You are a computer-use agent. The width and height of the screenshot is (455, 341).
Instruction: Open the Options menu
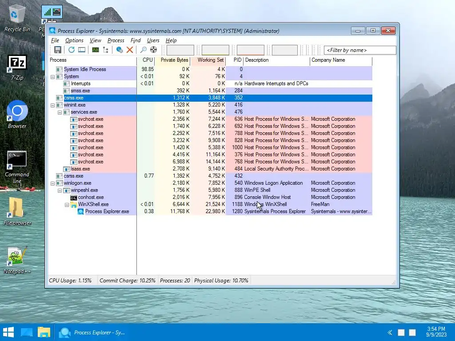click(x=74, y=40)
